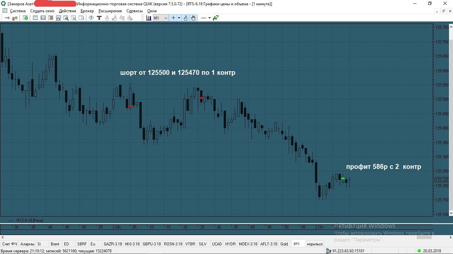The height and width of the screenshot is (254, 453).
Task: Switch to the Si tab
Action: coord(42,244)
